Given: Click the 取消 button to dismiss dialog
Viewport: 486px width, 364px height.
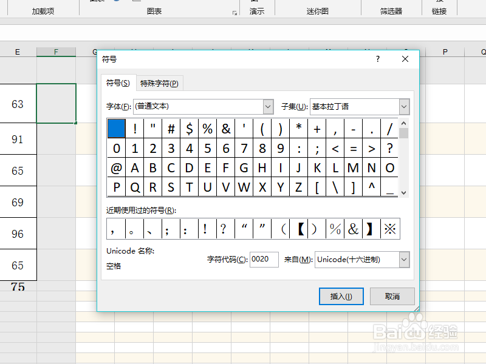Looking at the screenshot, I should tap(392, 296).
